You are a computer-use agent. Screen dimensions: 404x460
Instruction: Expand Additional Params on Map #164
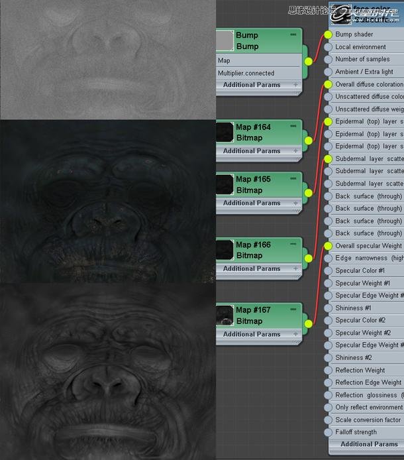[295, 150]
